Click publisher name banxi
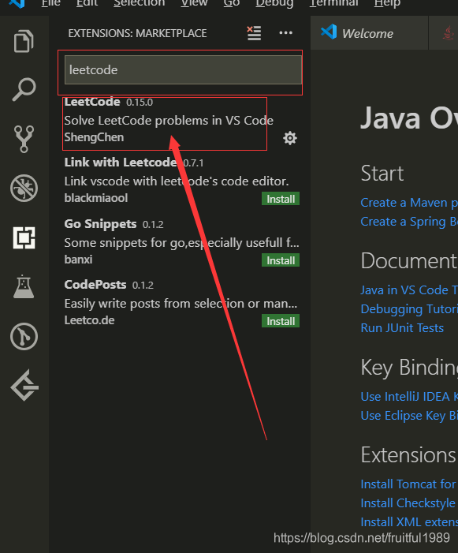Screen dimensions: 458x553 pyautogui.click(x=78, y=260)
